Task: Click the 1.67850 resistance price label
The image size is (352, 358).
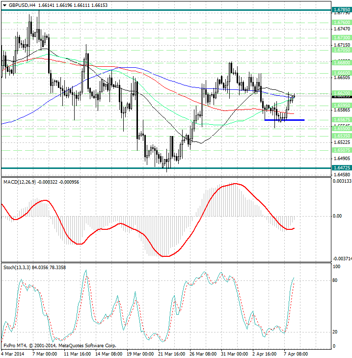Action: (x=341, y=10)
